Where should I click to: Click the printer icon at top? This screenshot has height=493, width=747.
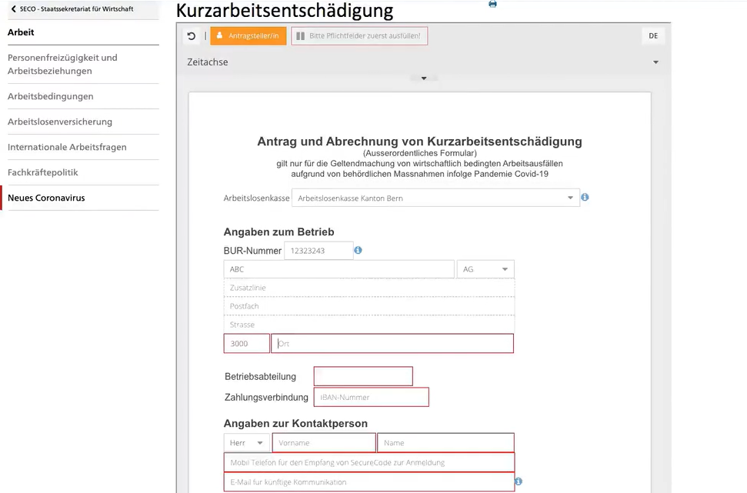(492, 5)
